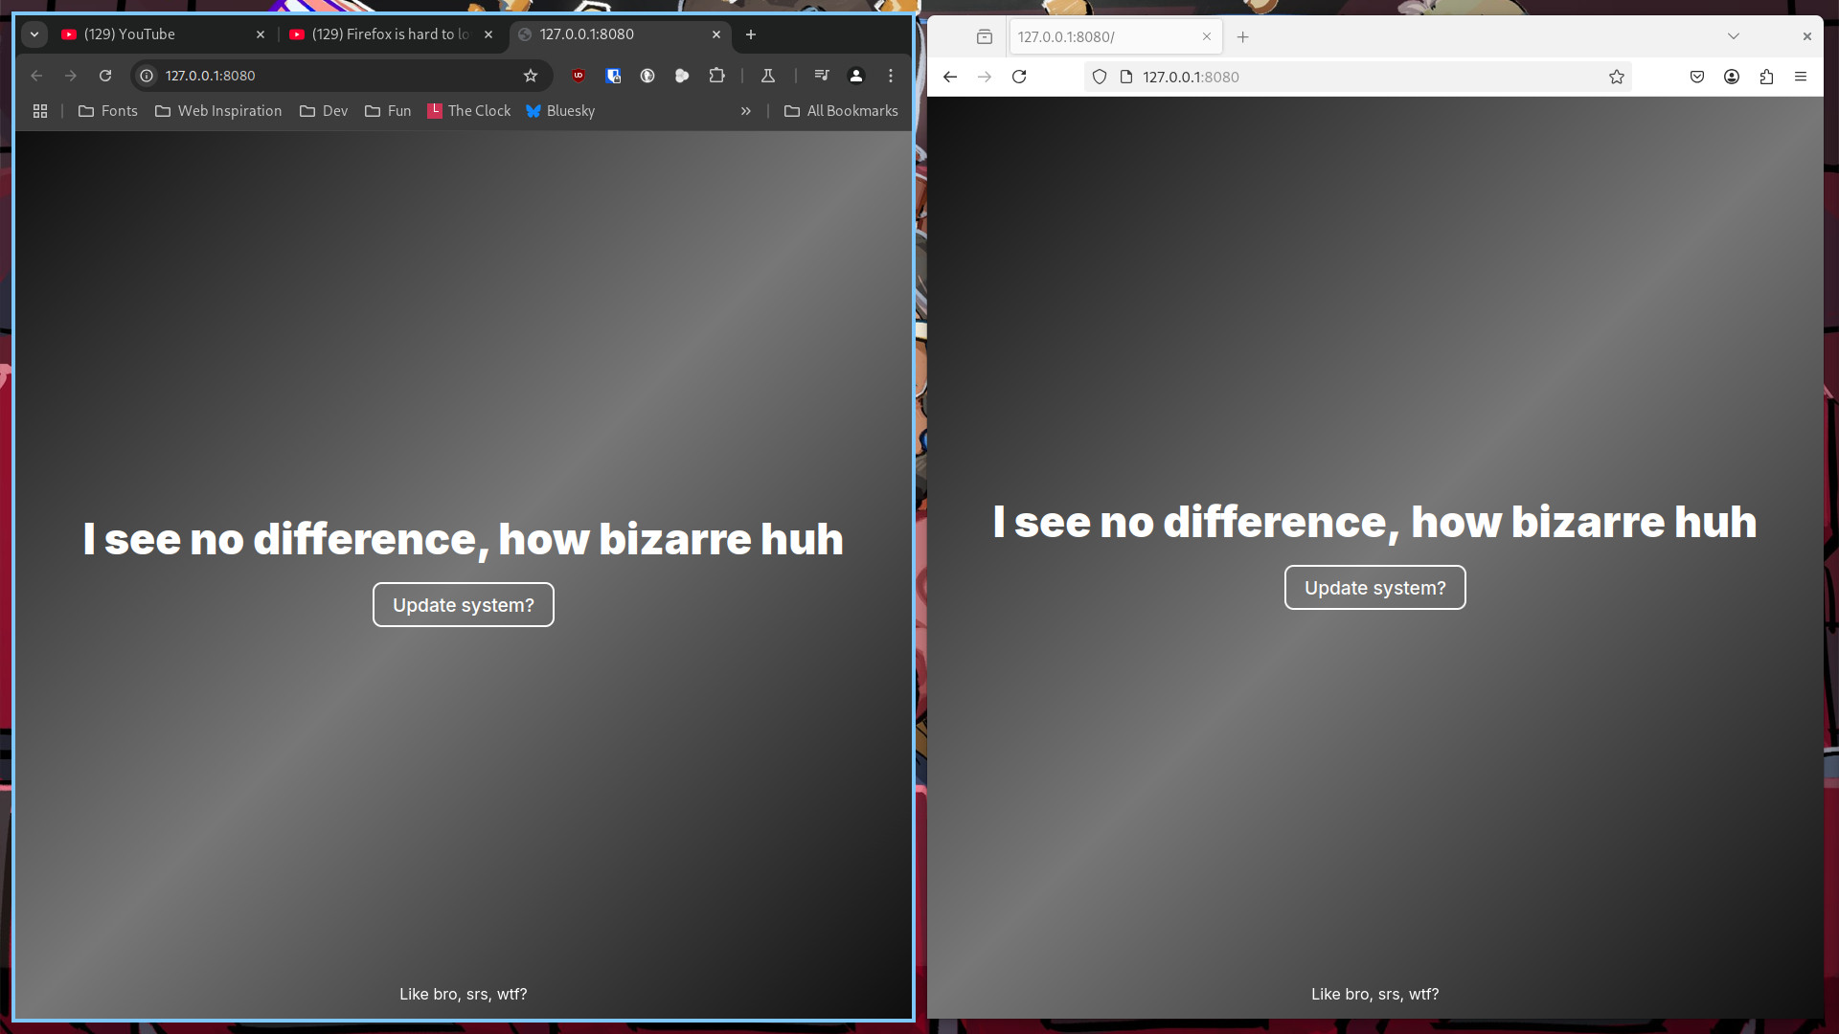Click Firefox site information page icon
The height and width of the screenshot is (1034, 1839).
coord(1126,77)
